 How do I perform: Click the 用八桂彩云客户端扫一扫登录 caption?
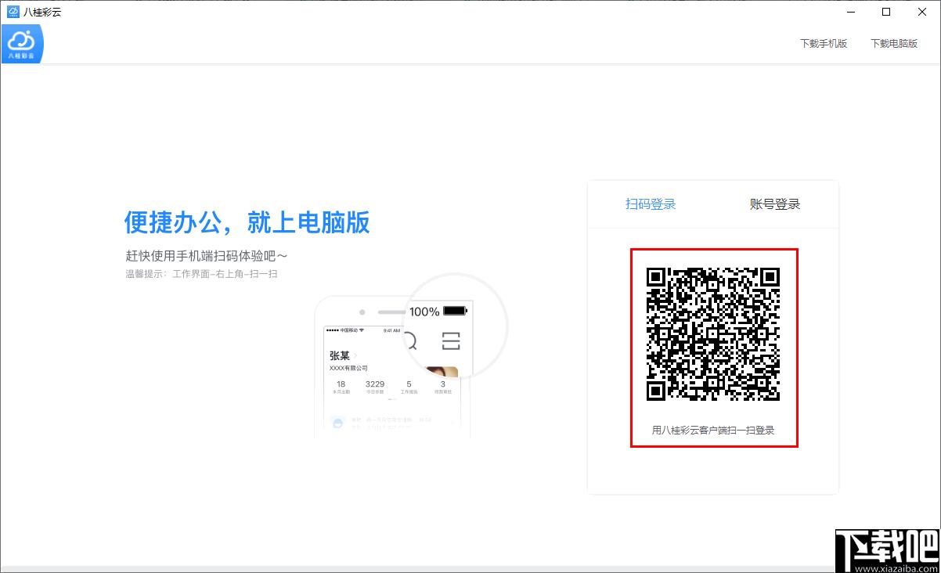(713, 430)
